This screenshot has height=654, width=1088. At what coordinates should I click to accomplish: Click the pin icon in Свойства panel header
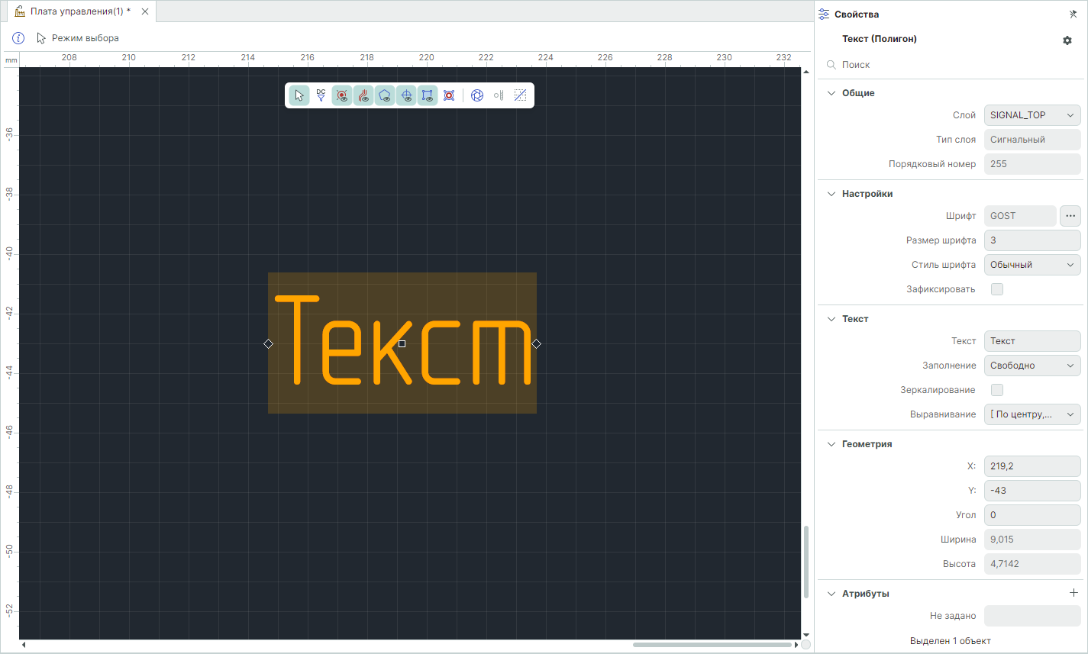(1073, 14)
